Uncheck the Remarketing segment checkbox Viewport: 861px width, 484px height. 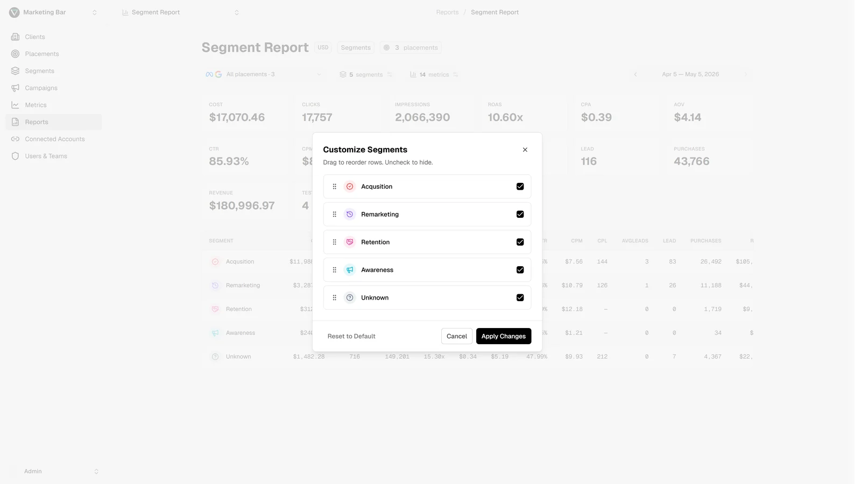pos(520,214)
